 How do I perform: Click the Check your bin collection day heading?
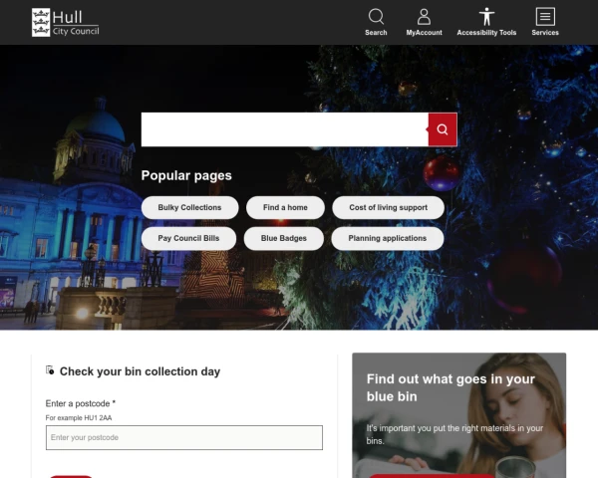[x=140, y=371]
